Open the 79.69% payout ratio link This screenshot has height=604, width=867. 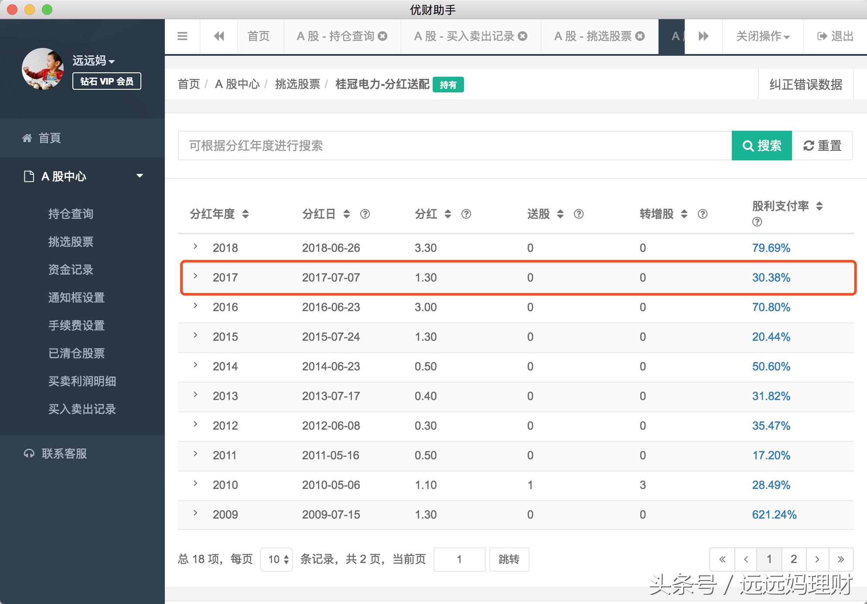pyautogui.click(x=771, y=248)
